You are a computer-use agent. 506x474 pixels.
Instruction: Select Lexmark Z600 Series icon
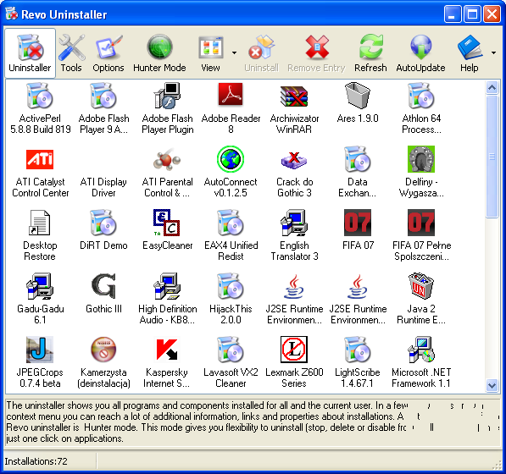pyautogui.click(x=294, y=350)
